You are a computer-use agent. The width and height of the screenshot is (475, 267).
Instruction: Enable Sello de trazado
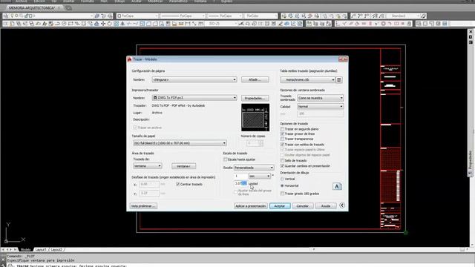[282, 160]
